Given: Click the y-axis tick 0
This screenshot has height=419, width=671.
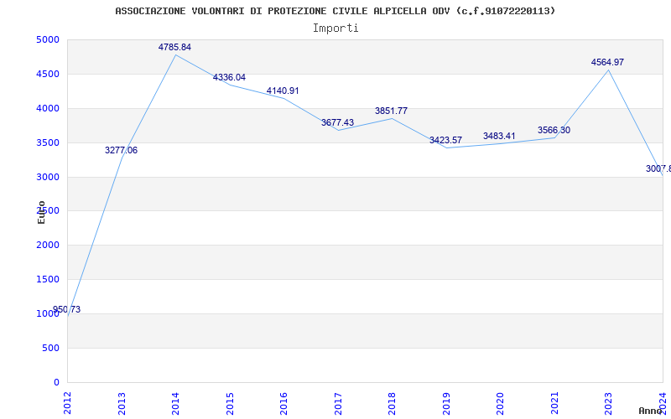Looking at the screenshot, I should coord(57,382).
